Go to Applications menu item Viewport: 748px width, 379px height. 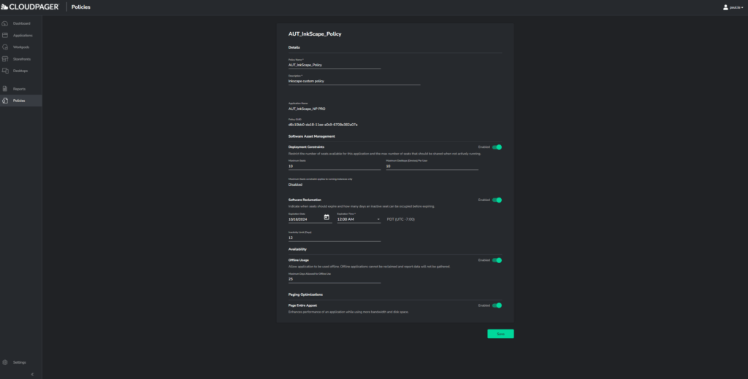[23, 35]
